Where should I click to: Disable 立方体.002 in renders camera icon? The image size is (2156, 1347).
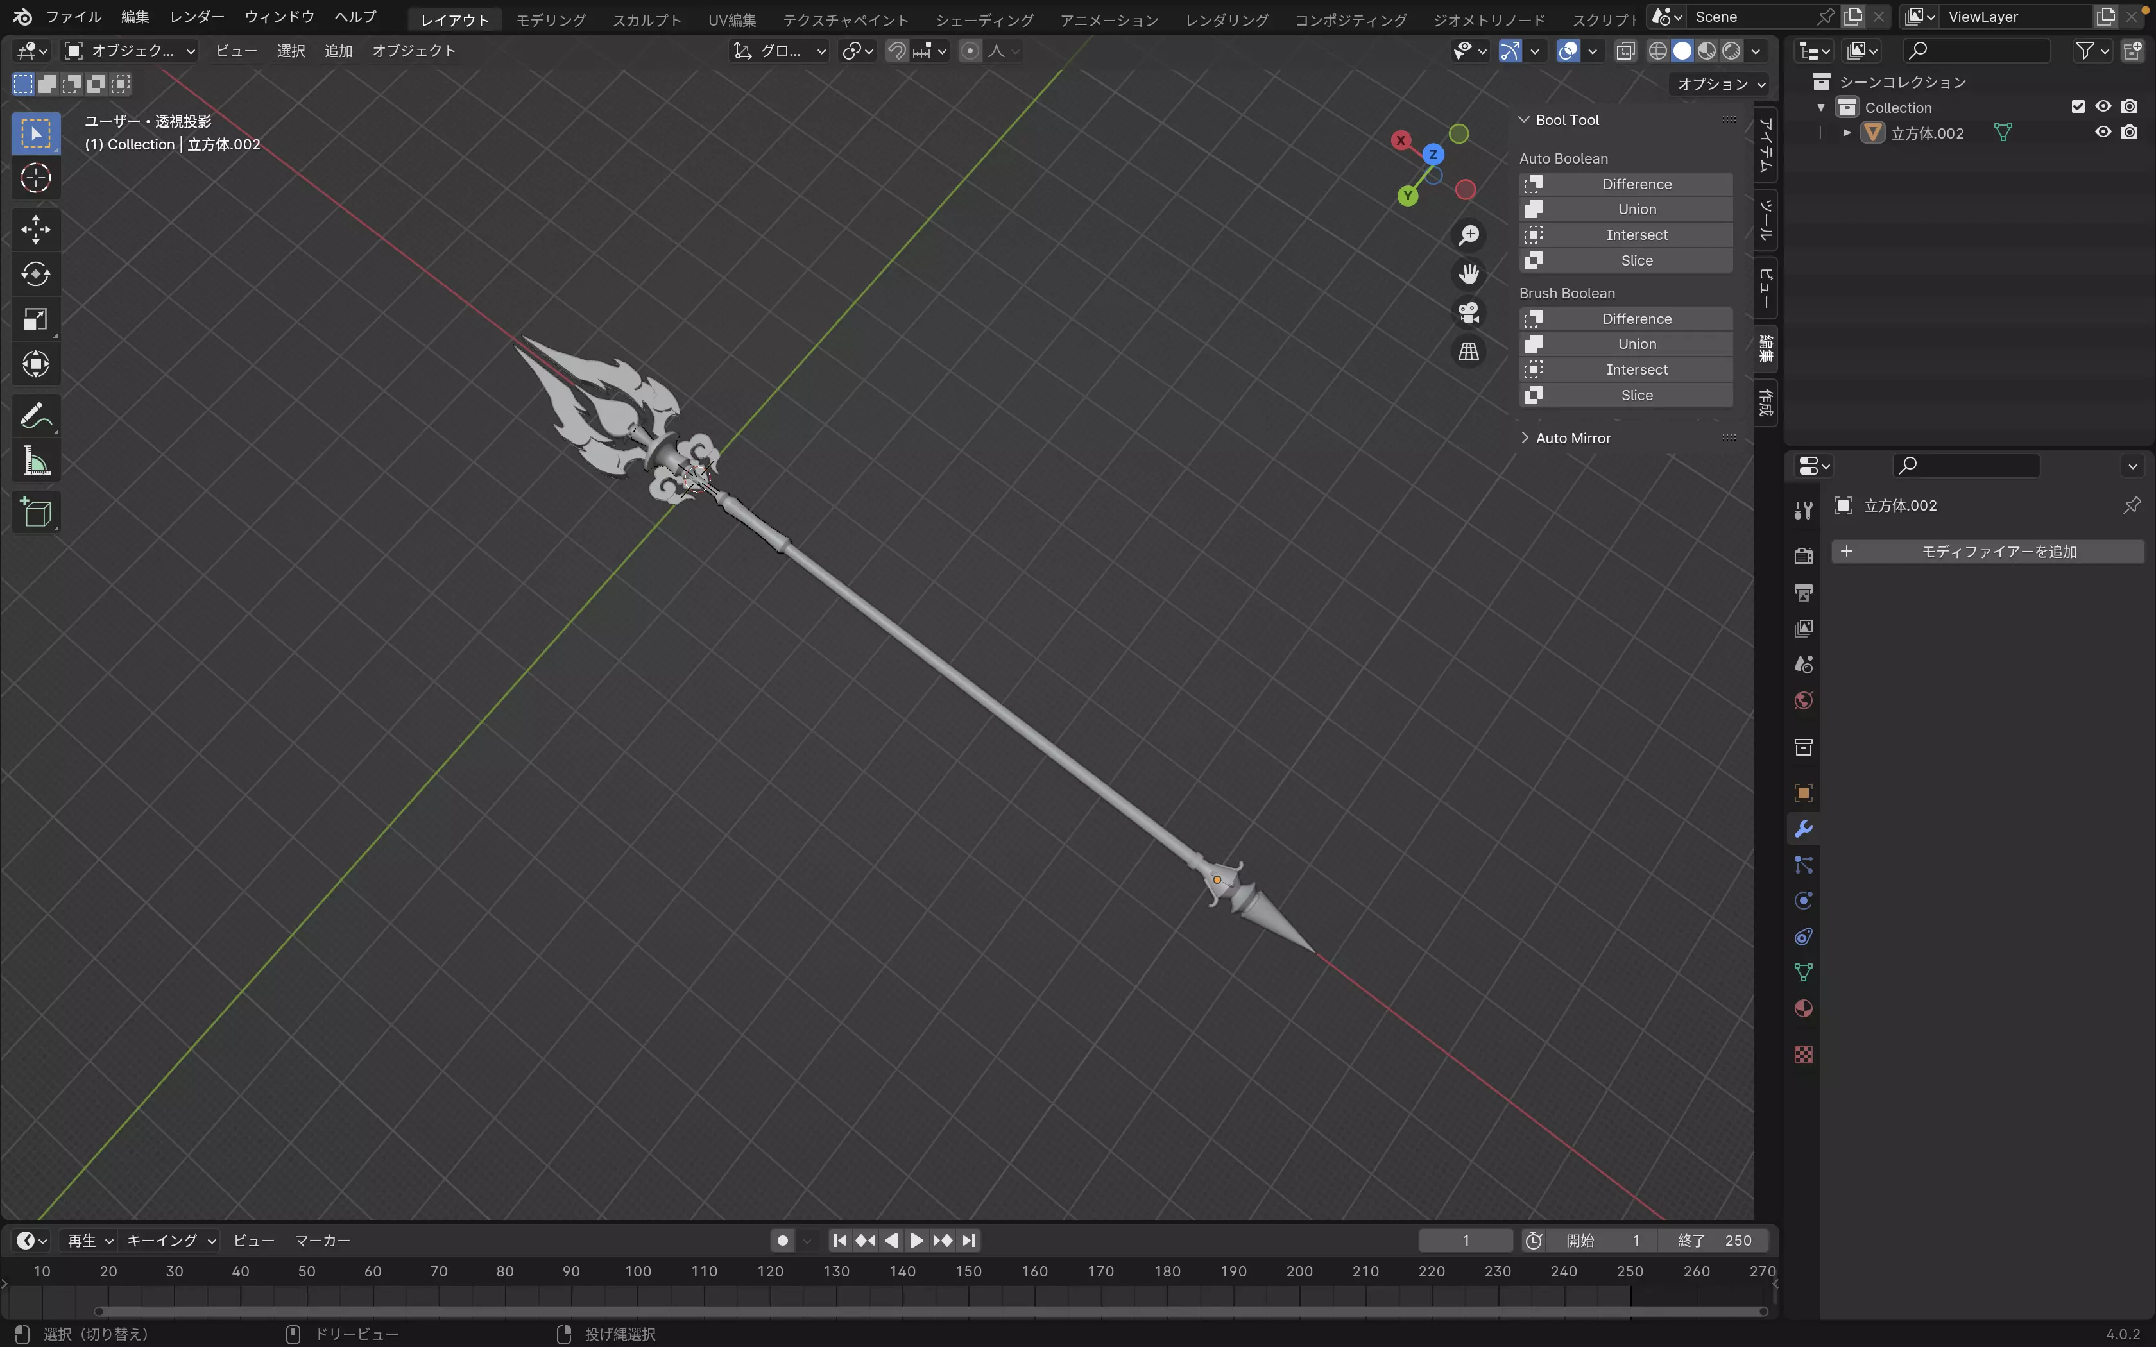[2128, 133]
